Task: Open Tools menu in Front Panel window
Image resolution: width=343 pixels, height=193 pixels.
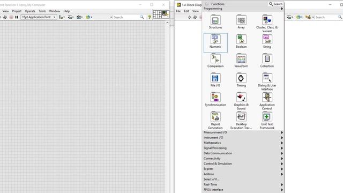Action: 42,11
